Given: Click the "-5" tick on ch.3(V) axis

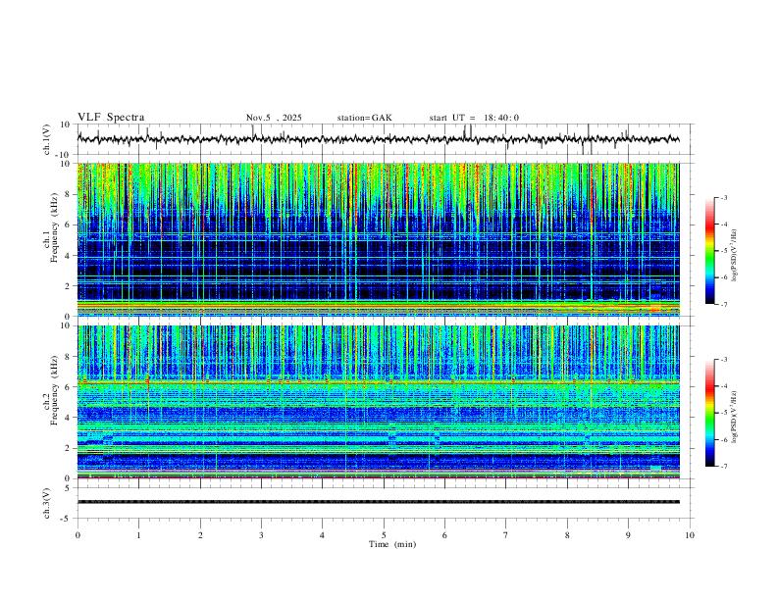Looking at the screenshot, I should click(x=67, y=519).
